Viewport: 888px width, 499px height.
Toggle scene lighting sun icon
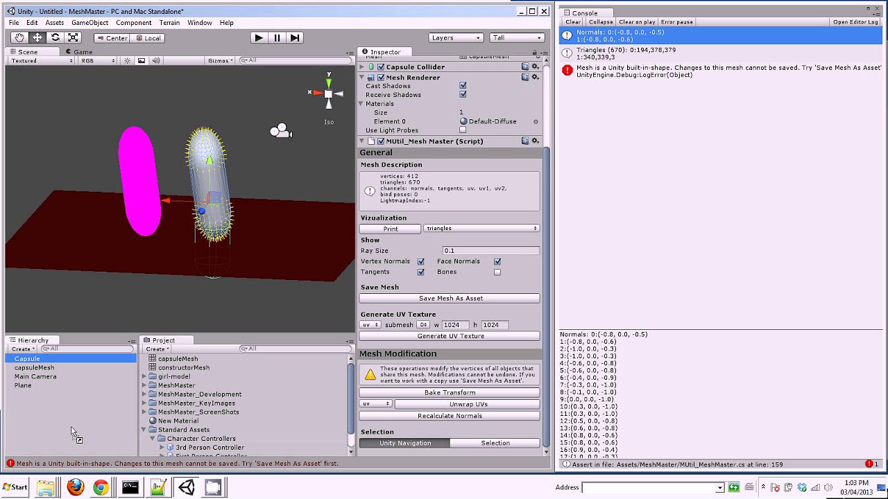[x=127, y=61]
